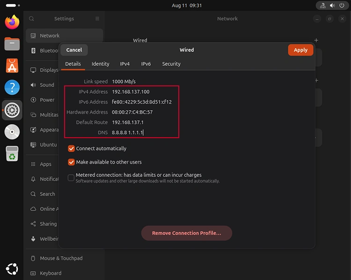The height and width of the screenshot is (280, 351).
Task: Click the Cancel button
Action: tap(74, 50)
